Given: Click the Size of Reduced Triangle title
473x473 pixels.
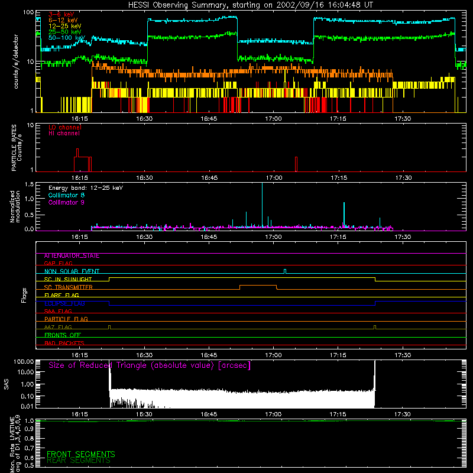Looking at the screenshot, I should point(150,365).
